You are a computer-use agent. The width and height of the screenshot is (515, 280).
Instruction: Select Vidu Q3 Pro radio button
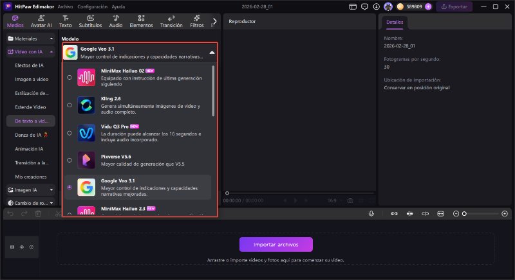tap(70, 134)
